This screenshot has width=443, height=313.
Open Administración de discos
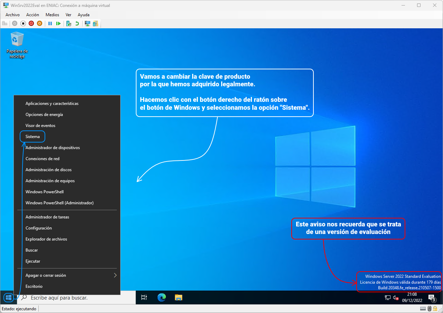[x=67, y=170]
